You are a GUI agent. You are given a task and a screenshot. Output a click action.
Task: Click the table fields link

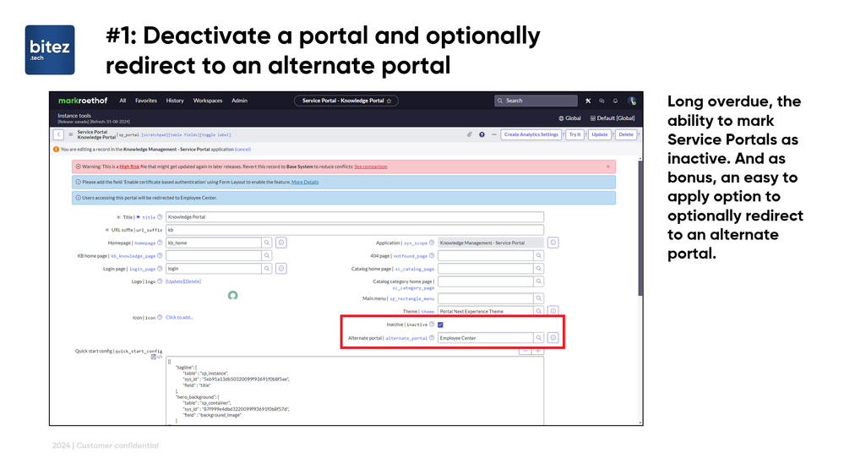click(183, 135)
